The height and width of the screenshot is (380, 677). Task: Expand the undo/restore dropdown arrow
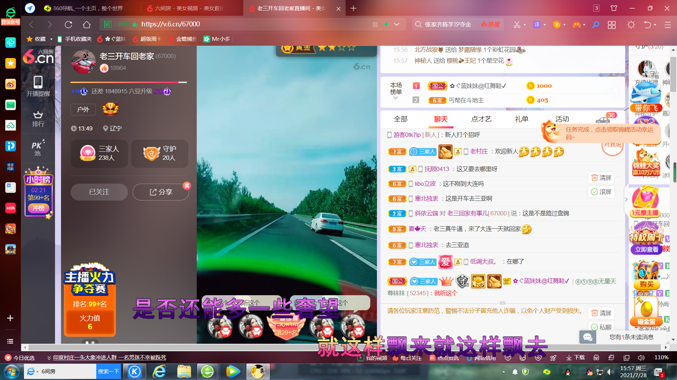pyautogui.click(x=655, y=25)
